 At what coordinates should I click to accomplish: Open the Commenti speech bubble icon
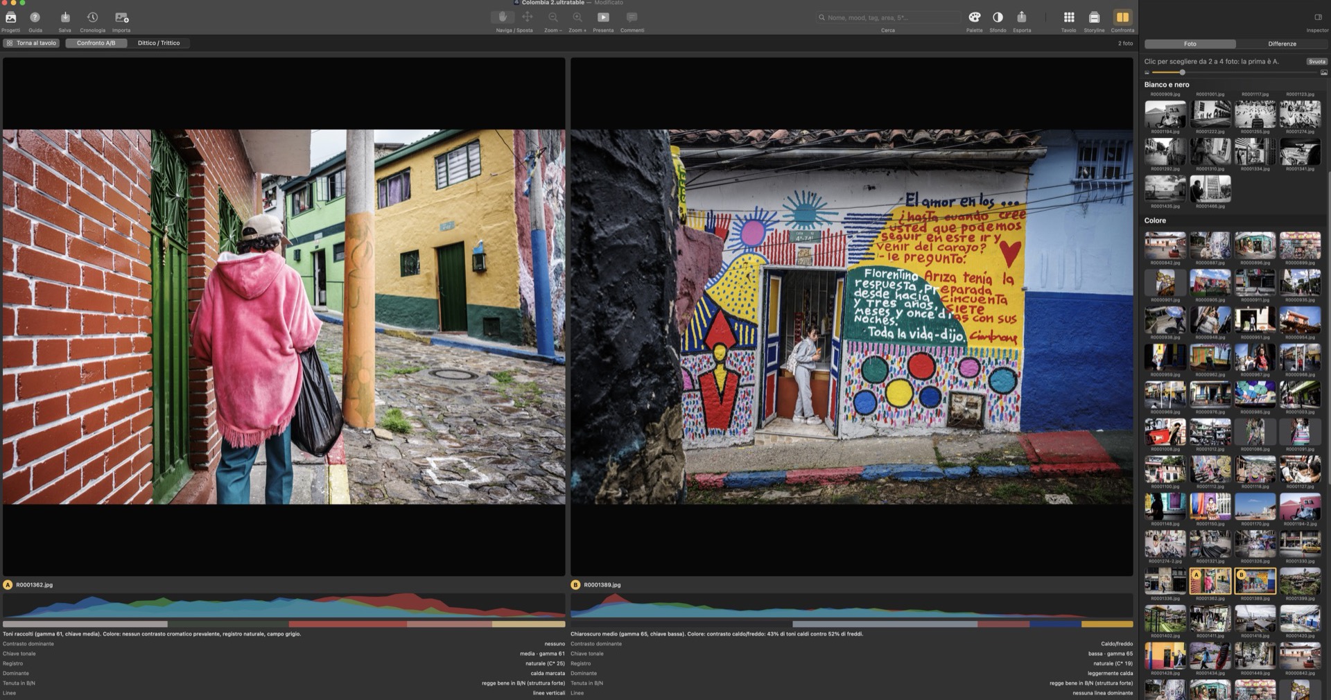point(632,17)
